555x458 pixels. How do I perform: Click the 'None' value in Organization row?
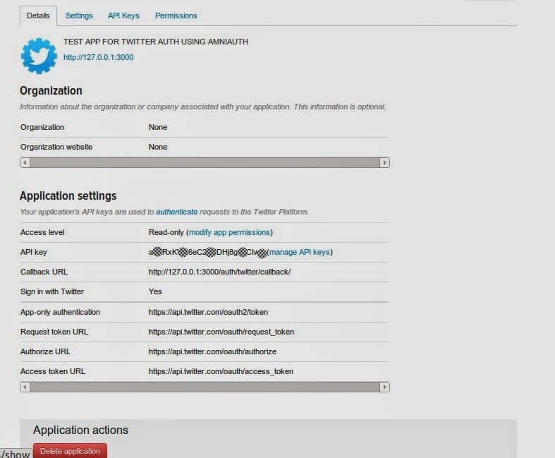158,127
